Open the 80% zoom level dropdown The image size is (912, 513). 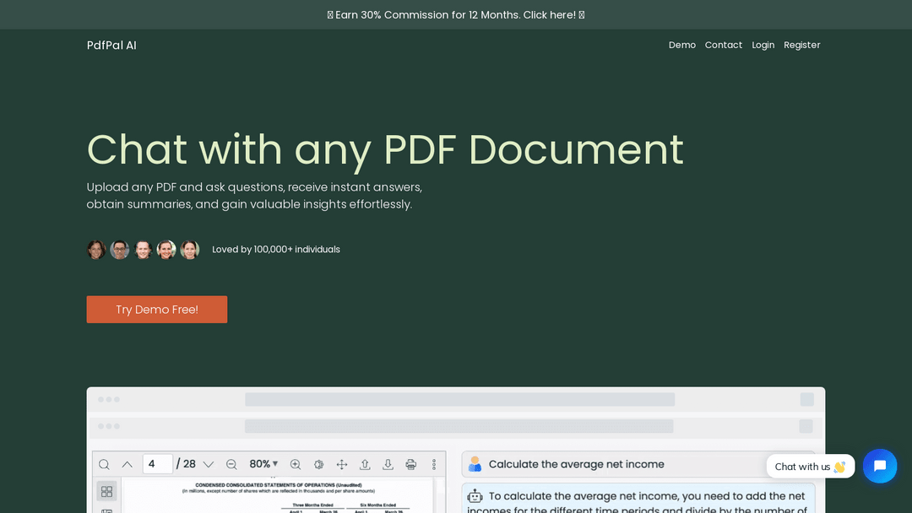point(263,464)
